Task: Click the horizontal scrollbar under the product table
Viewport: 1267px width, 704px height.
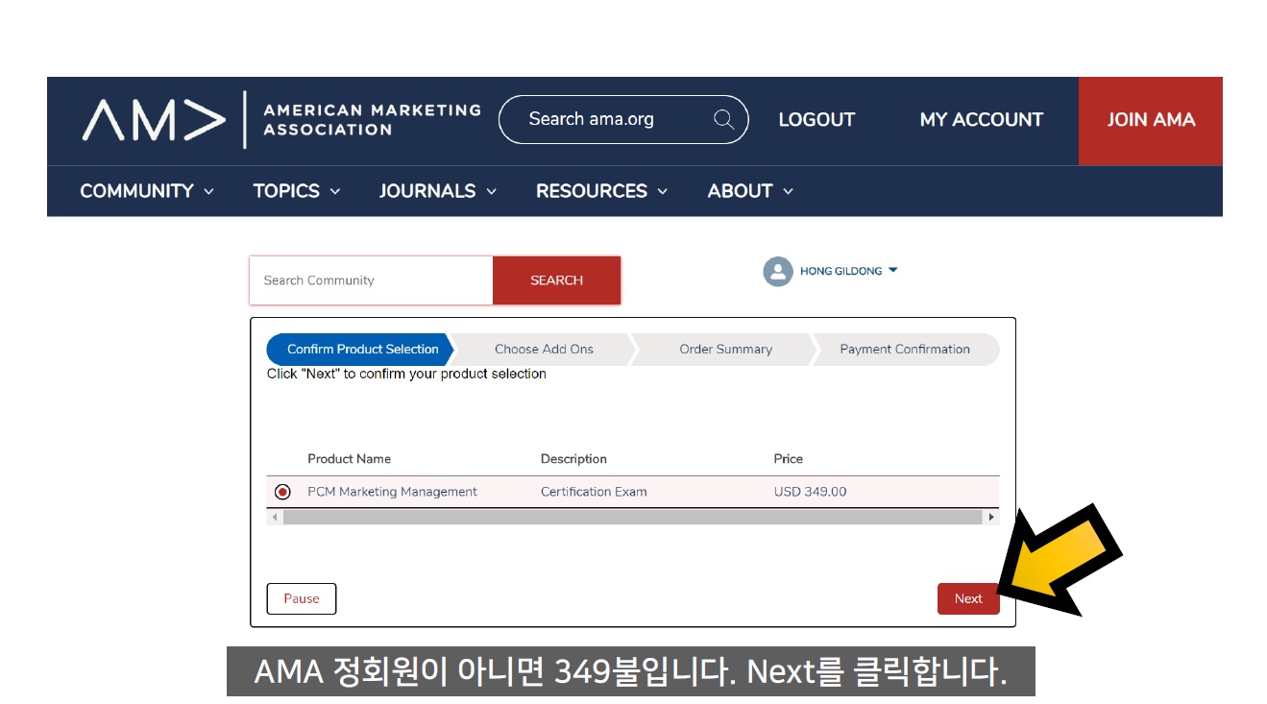Action: pos(633,517)
